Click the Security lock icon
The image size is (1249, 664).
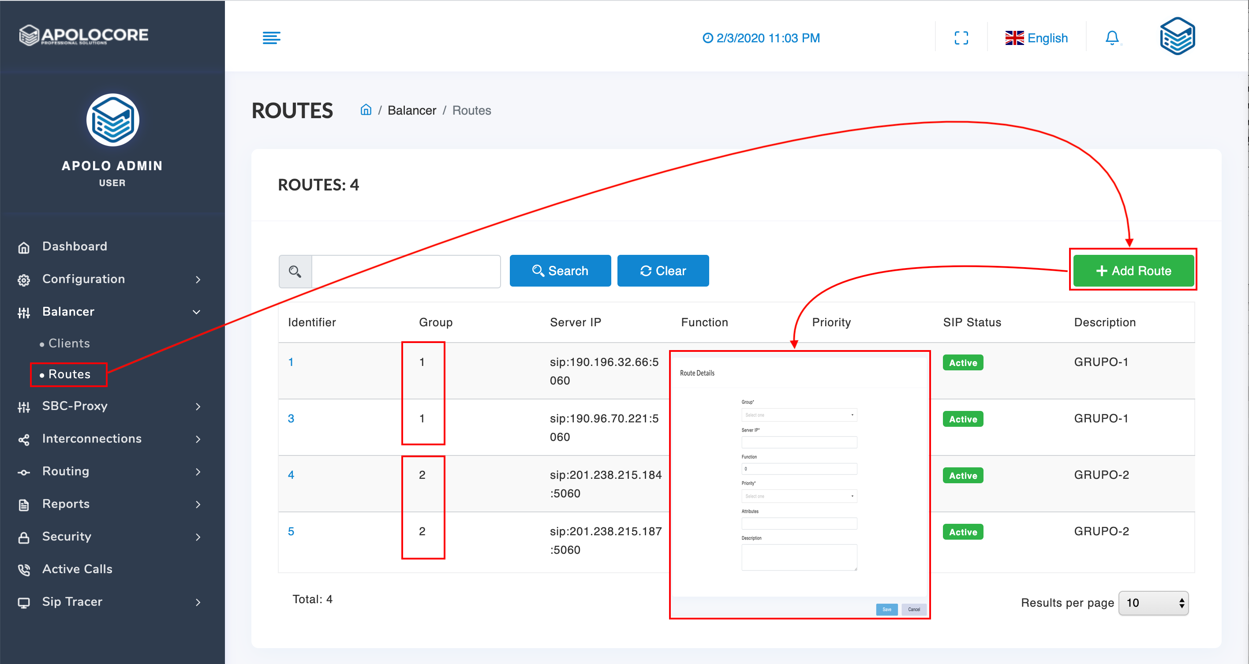tap(24, 537)
